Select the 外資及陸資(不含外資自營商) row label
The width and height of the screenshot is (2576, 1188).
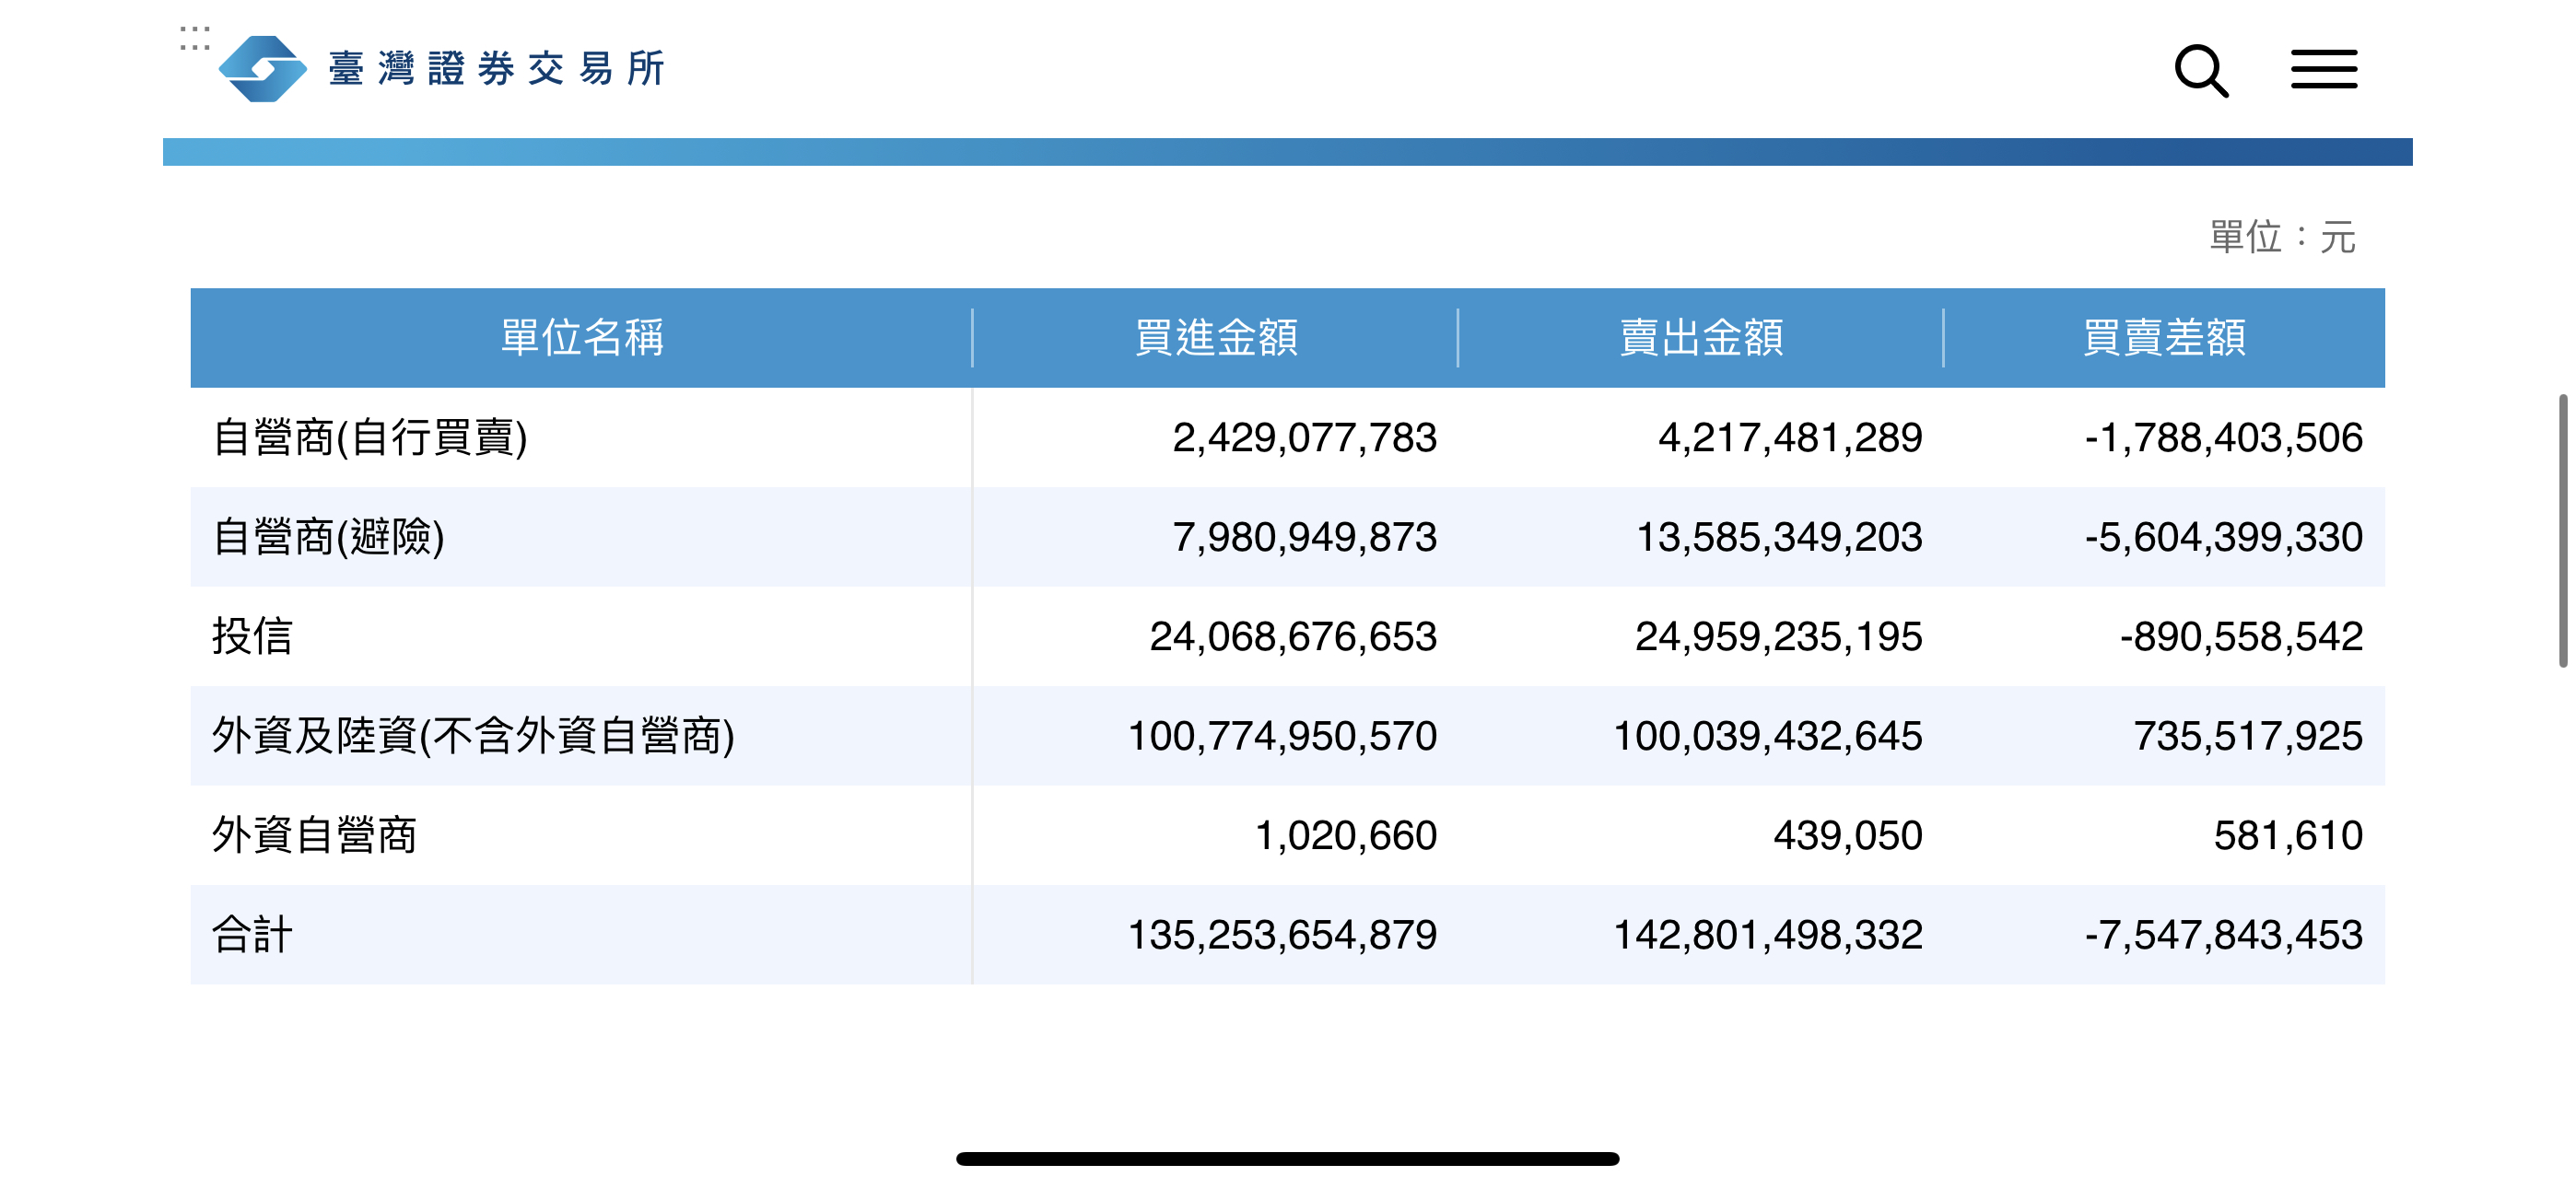tap(473, 736)
